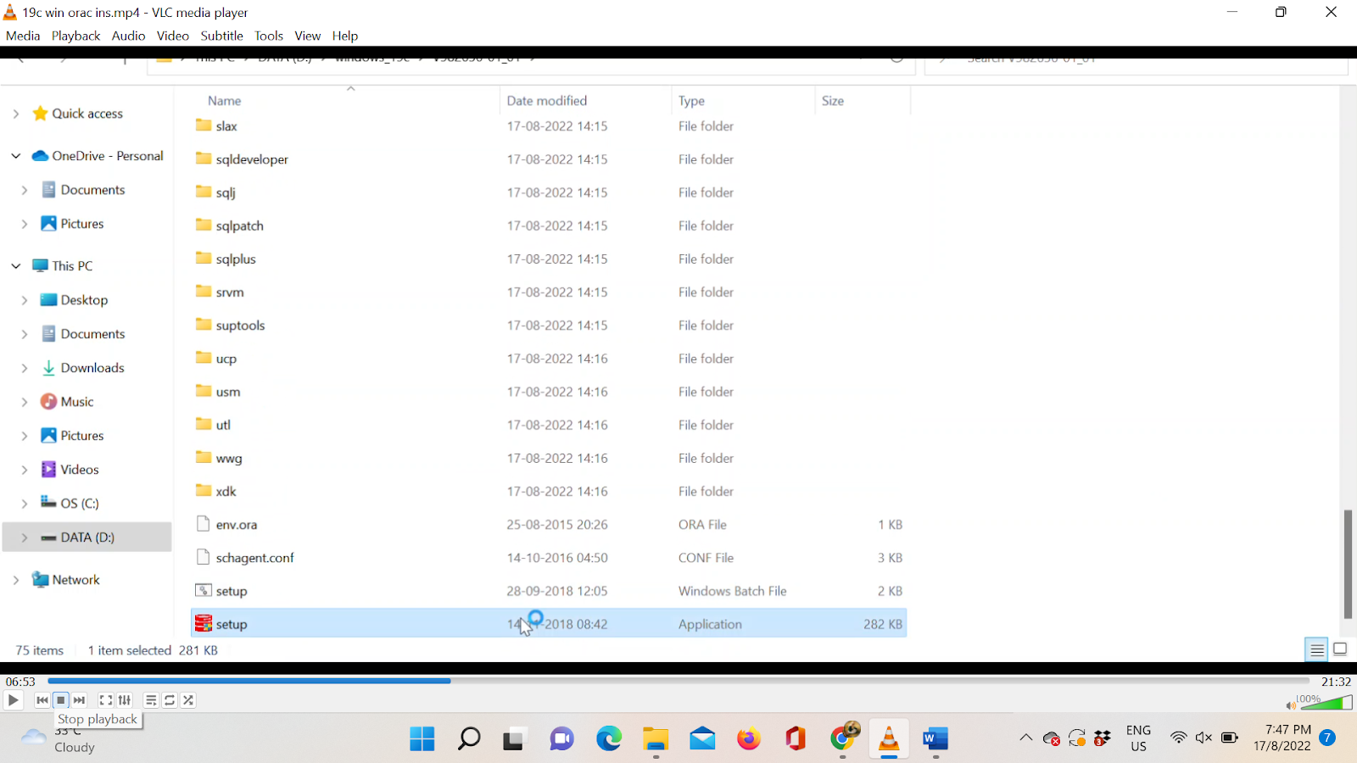Show hidden system tray icons
This screenshot has width=1357, height=763.
click(x=1026, y=738)
